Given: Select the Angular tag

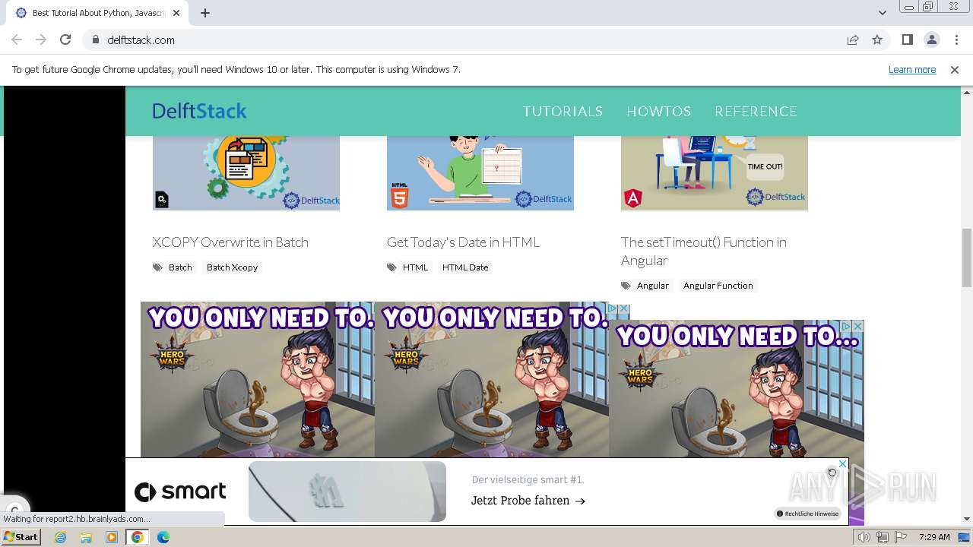Looking at the screenshot, I should pos(653,286).
